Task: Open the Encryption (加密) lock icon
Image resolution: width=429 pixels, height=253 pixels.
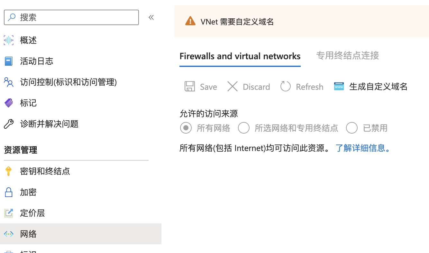Action: coord(9,192)
